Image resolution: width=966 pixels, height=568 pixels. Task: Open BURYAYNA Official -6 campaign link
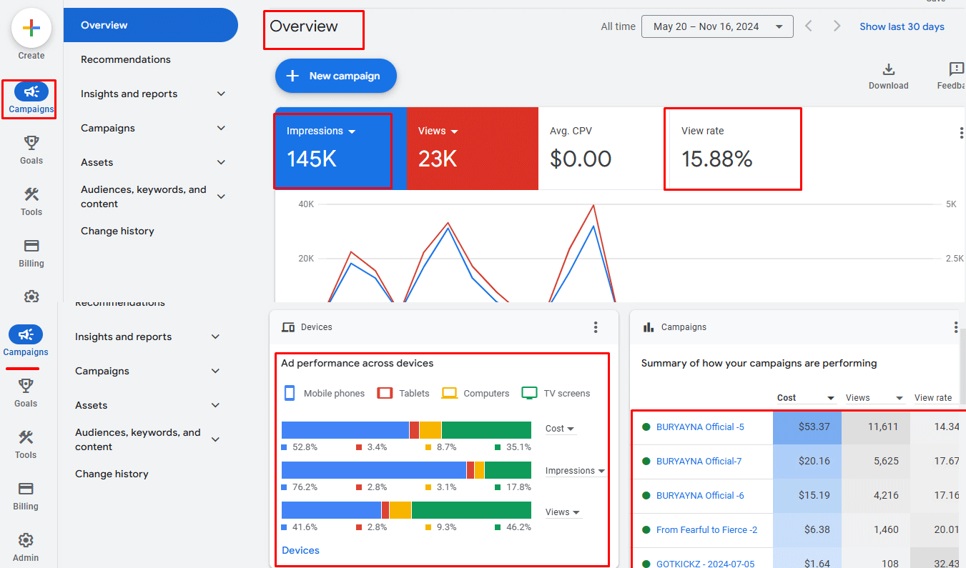pos(700,496)
